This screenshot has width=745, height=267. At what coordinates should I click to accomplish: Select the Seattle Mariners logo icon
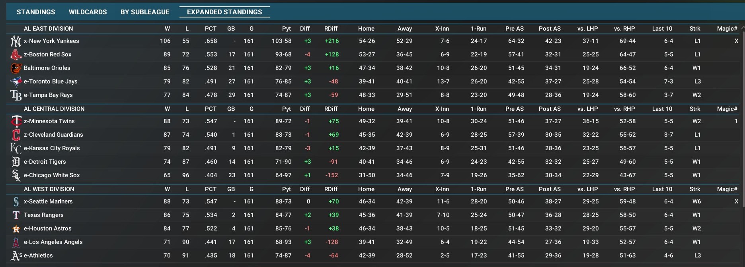click(x=16, y=202)
